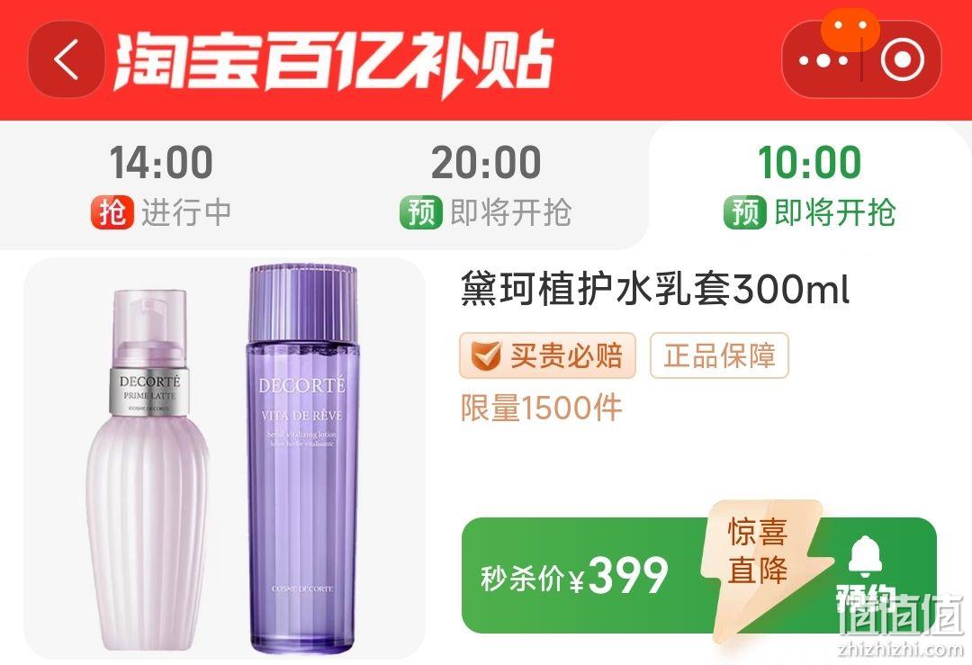Switch to the 20:00 即将开抢 tab
The width and height of the screenshot is (972, 665).
click(485, 185)
